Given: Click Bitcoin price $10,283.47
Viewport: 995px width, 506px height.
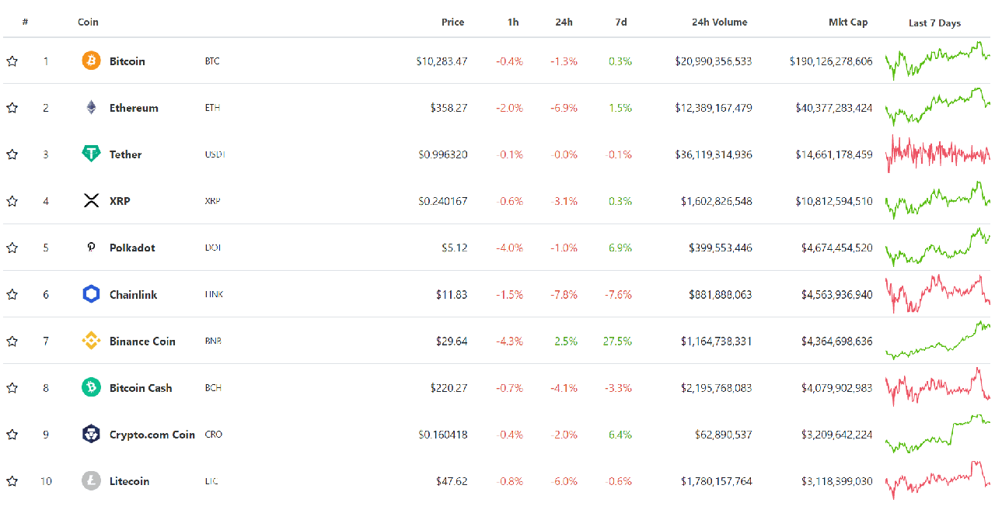Looking at the screenshot, I should [x=442, y=61].
